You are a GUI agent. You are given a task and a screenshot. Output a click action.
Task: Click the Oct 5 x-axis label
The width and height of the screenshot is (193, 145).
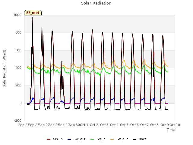tap(124, 125)
